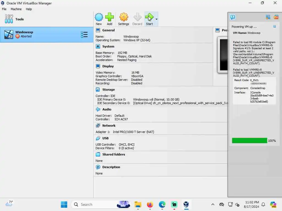Screen dimensions: 282x211
Task: Click the notification center alert icon
Action: [232, 17]
